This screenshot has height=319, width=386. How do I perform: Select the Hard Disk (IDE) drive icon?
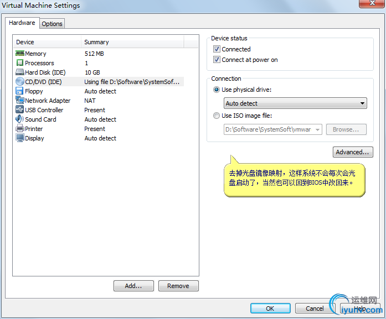20,72
